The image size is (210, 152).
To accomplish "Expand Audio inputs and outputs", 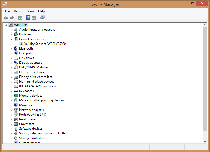I will (11, 30).
